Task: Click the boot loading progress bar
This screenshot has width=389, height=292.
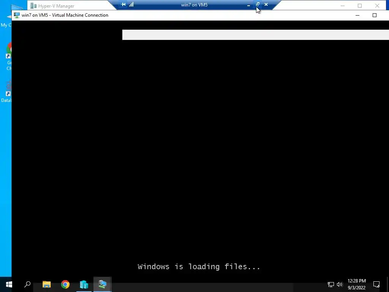Action: [x=256, y=35]
